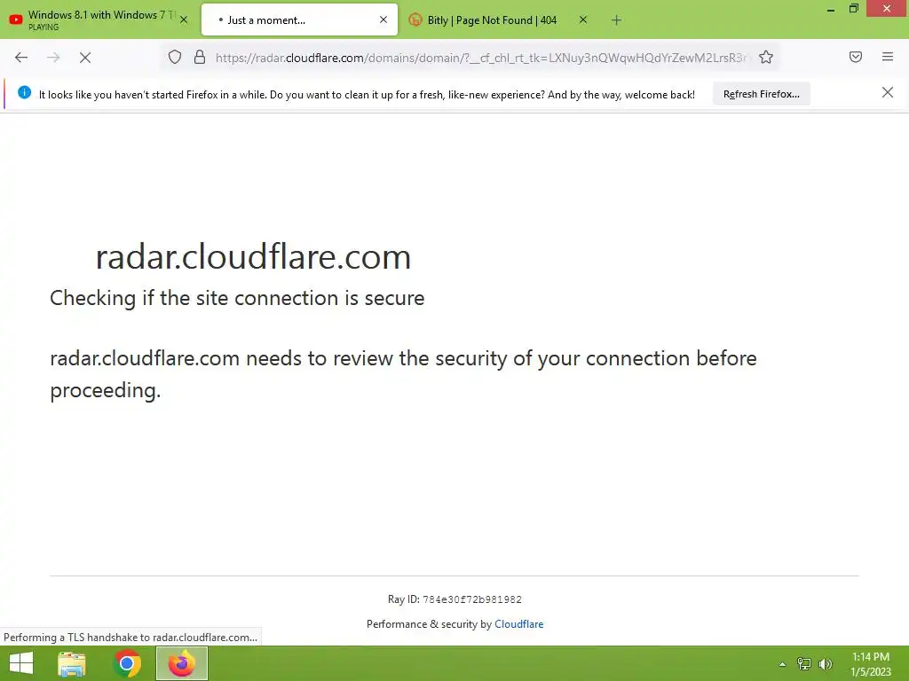Image resolution: width=909 pixels, height=681 pixels.
Task: Click the Firefox taskbar icon
Action: (182, 663)
